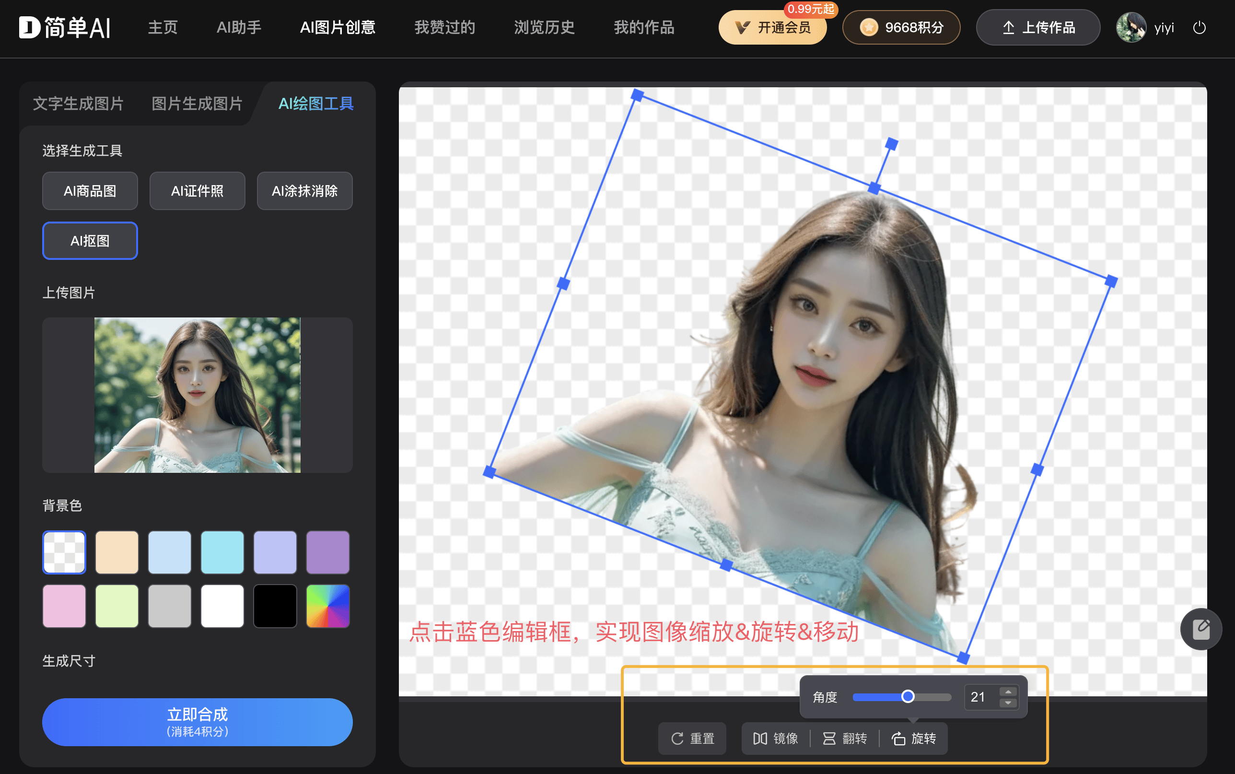Click the 镜像 mirror icon
This screenshot has height=774, width=1235.
(x=761, y=739)
